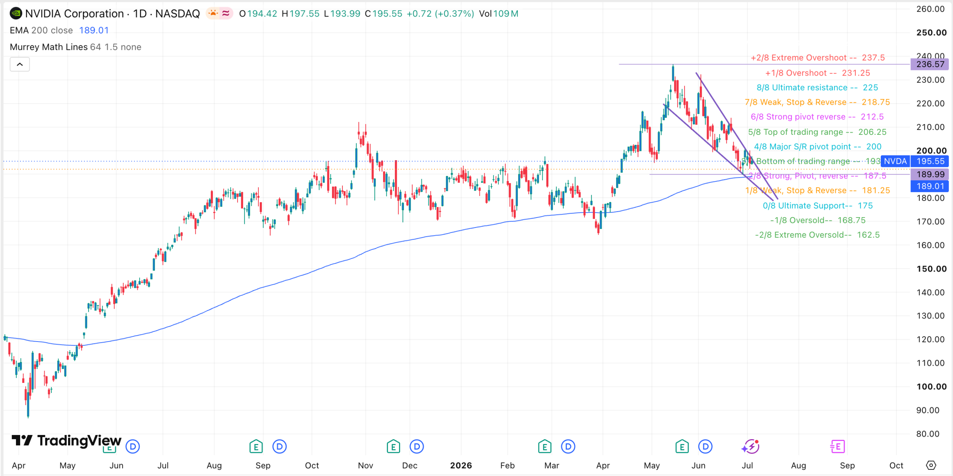Click the earnings E marker after May 2026

pos(682,446)
